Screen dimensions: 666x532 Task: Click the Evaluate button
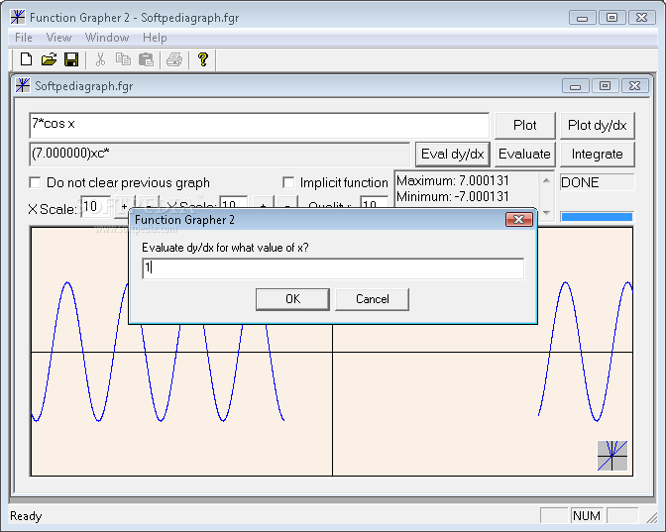524,154
